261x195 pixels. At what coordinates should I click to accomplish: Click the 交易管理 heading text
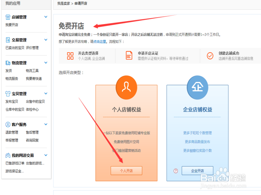click(x=19, y=40)
